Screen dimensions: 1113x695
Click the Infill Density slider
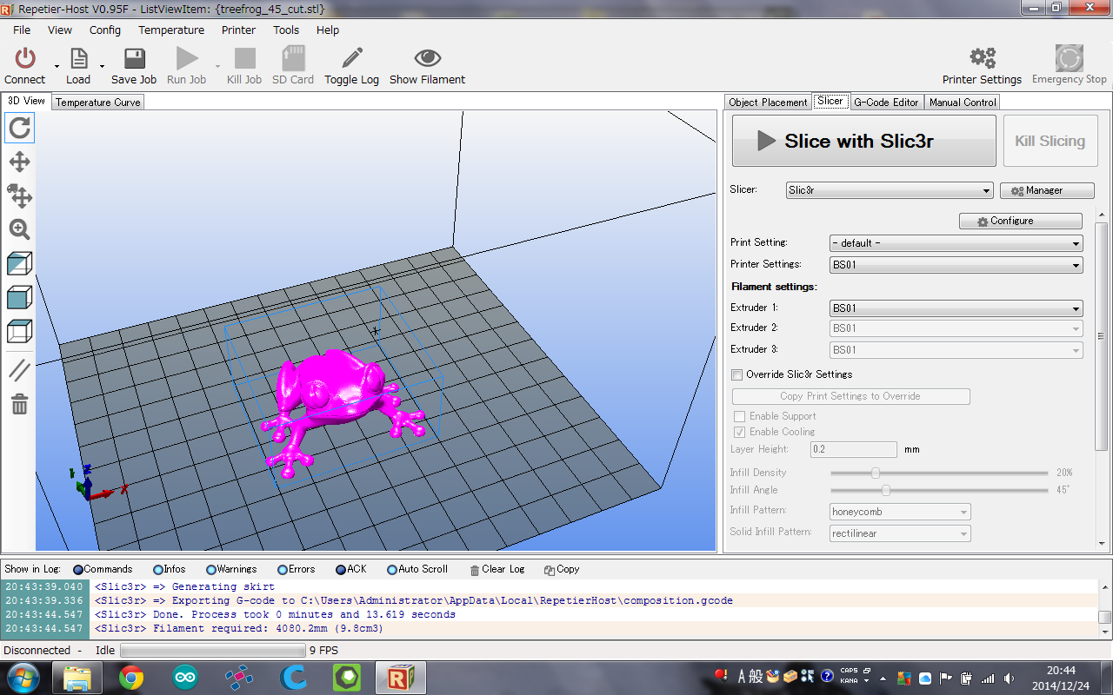(x=876, y=473)
